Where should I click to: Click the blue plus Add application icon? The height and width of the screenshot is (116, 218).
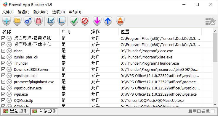click(x=7, y=21)
